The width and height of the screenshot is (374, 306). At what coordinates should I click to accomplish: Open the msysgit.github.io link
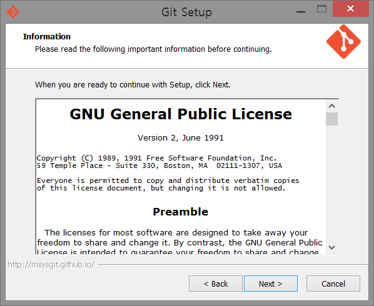click(x=51, y=265)
